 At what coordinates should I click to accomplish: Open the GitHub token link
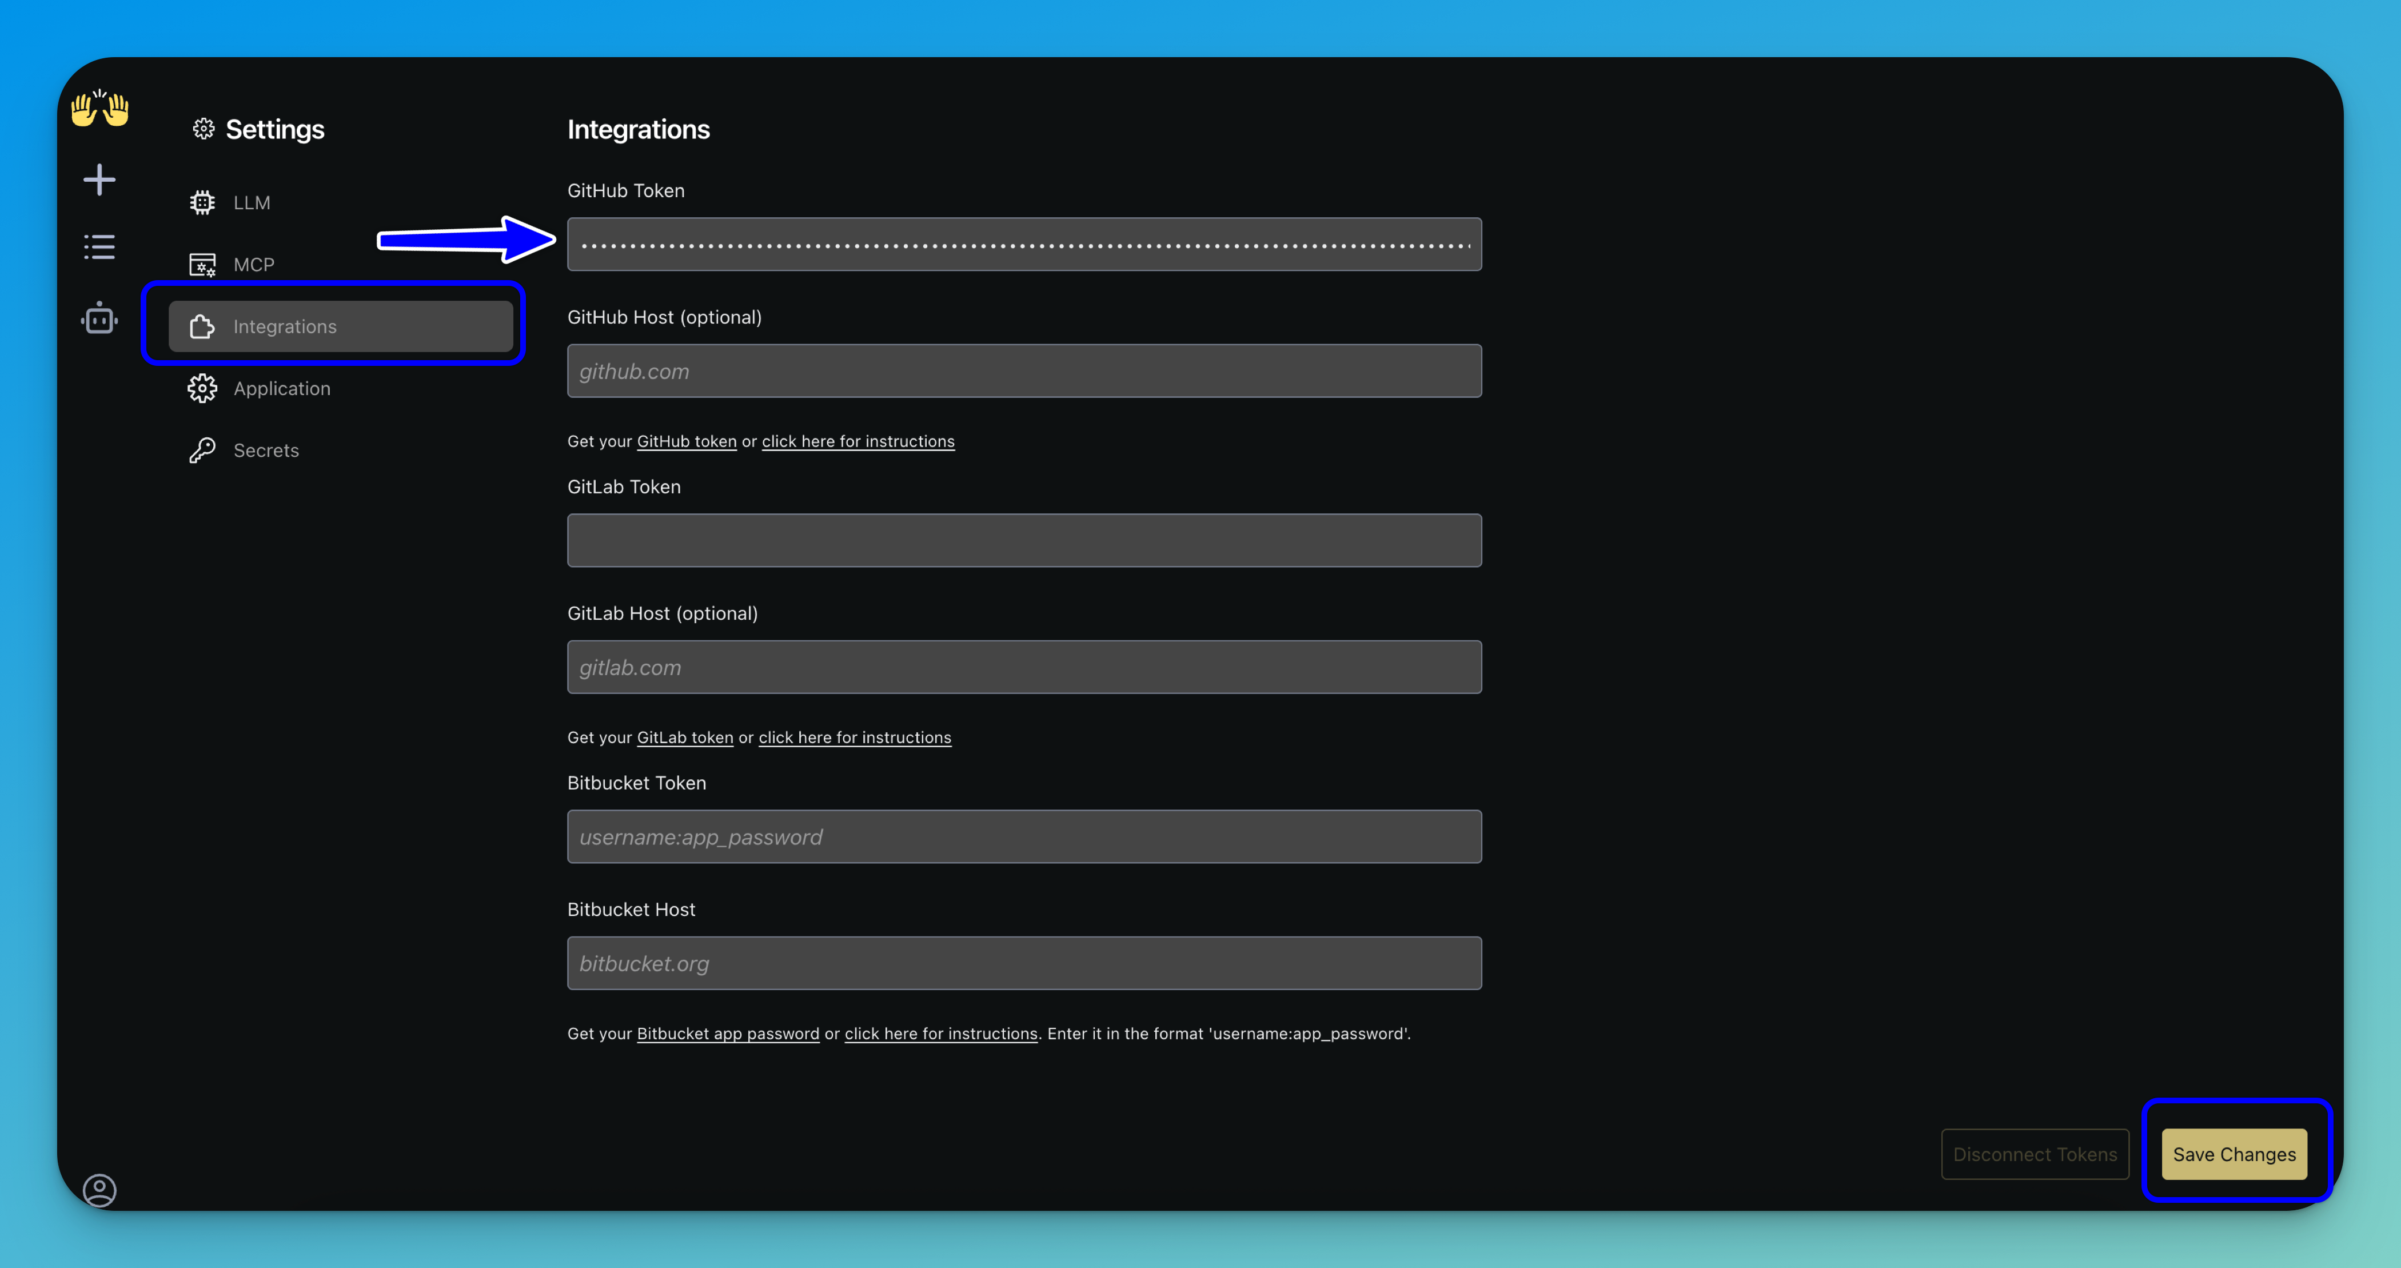click(x=686, y=442)
